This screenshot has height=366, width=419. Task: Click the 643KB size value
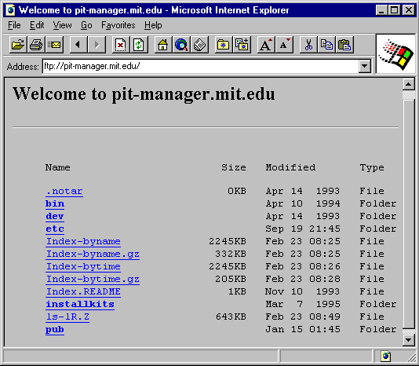(x=231, y=317)
